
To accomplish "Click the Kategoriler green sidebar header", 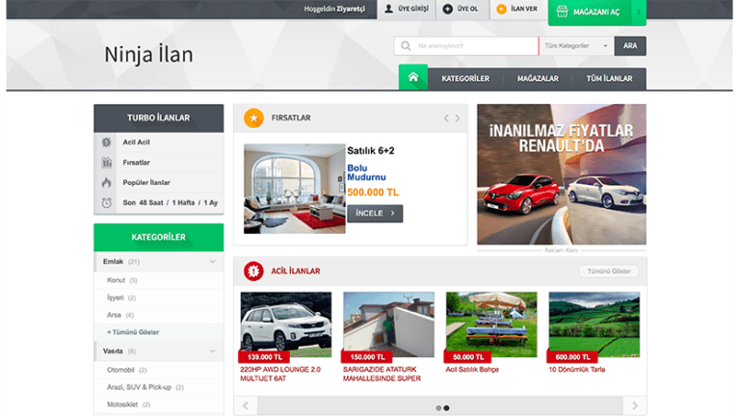I will point(159,237).
